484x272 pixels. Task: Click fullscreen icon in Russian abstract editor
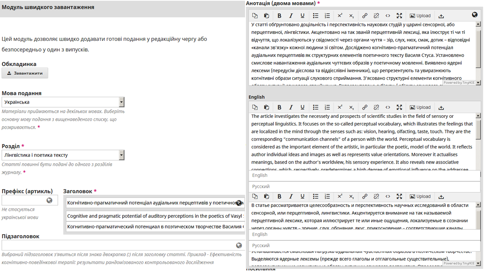point(399,196)
